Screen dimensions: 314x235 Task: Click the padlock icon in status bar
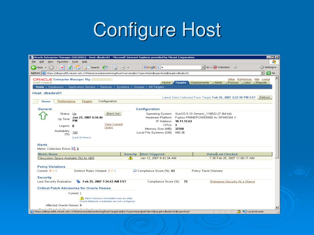(x=239, y=212)
